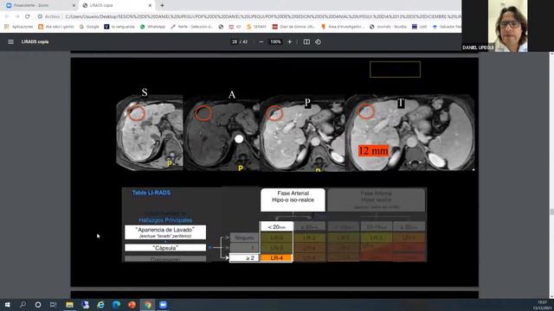Click the "Fase Arterial Hipo-o iso-realce" box
Screen dimensions: 554x311
click(293, 200)
